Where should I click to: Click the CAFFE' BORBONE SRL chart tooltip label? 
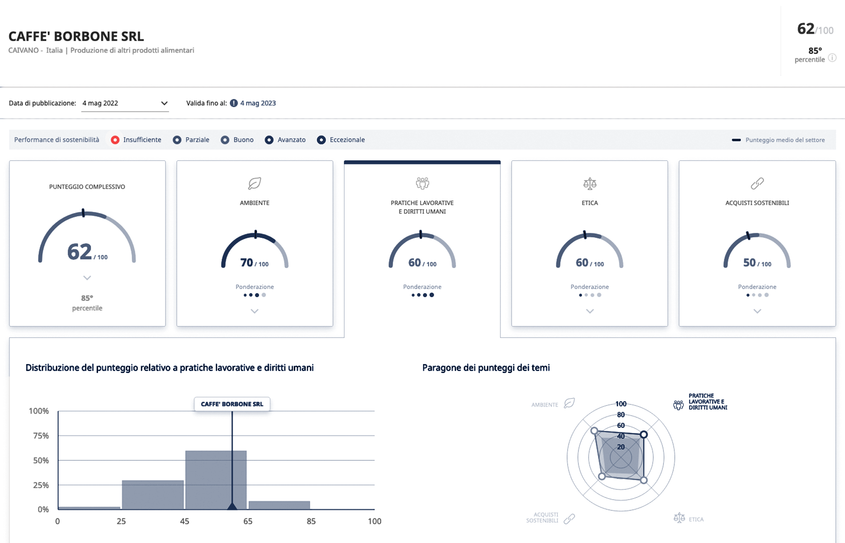coord(232,404)
